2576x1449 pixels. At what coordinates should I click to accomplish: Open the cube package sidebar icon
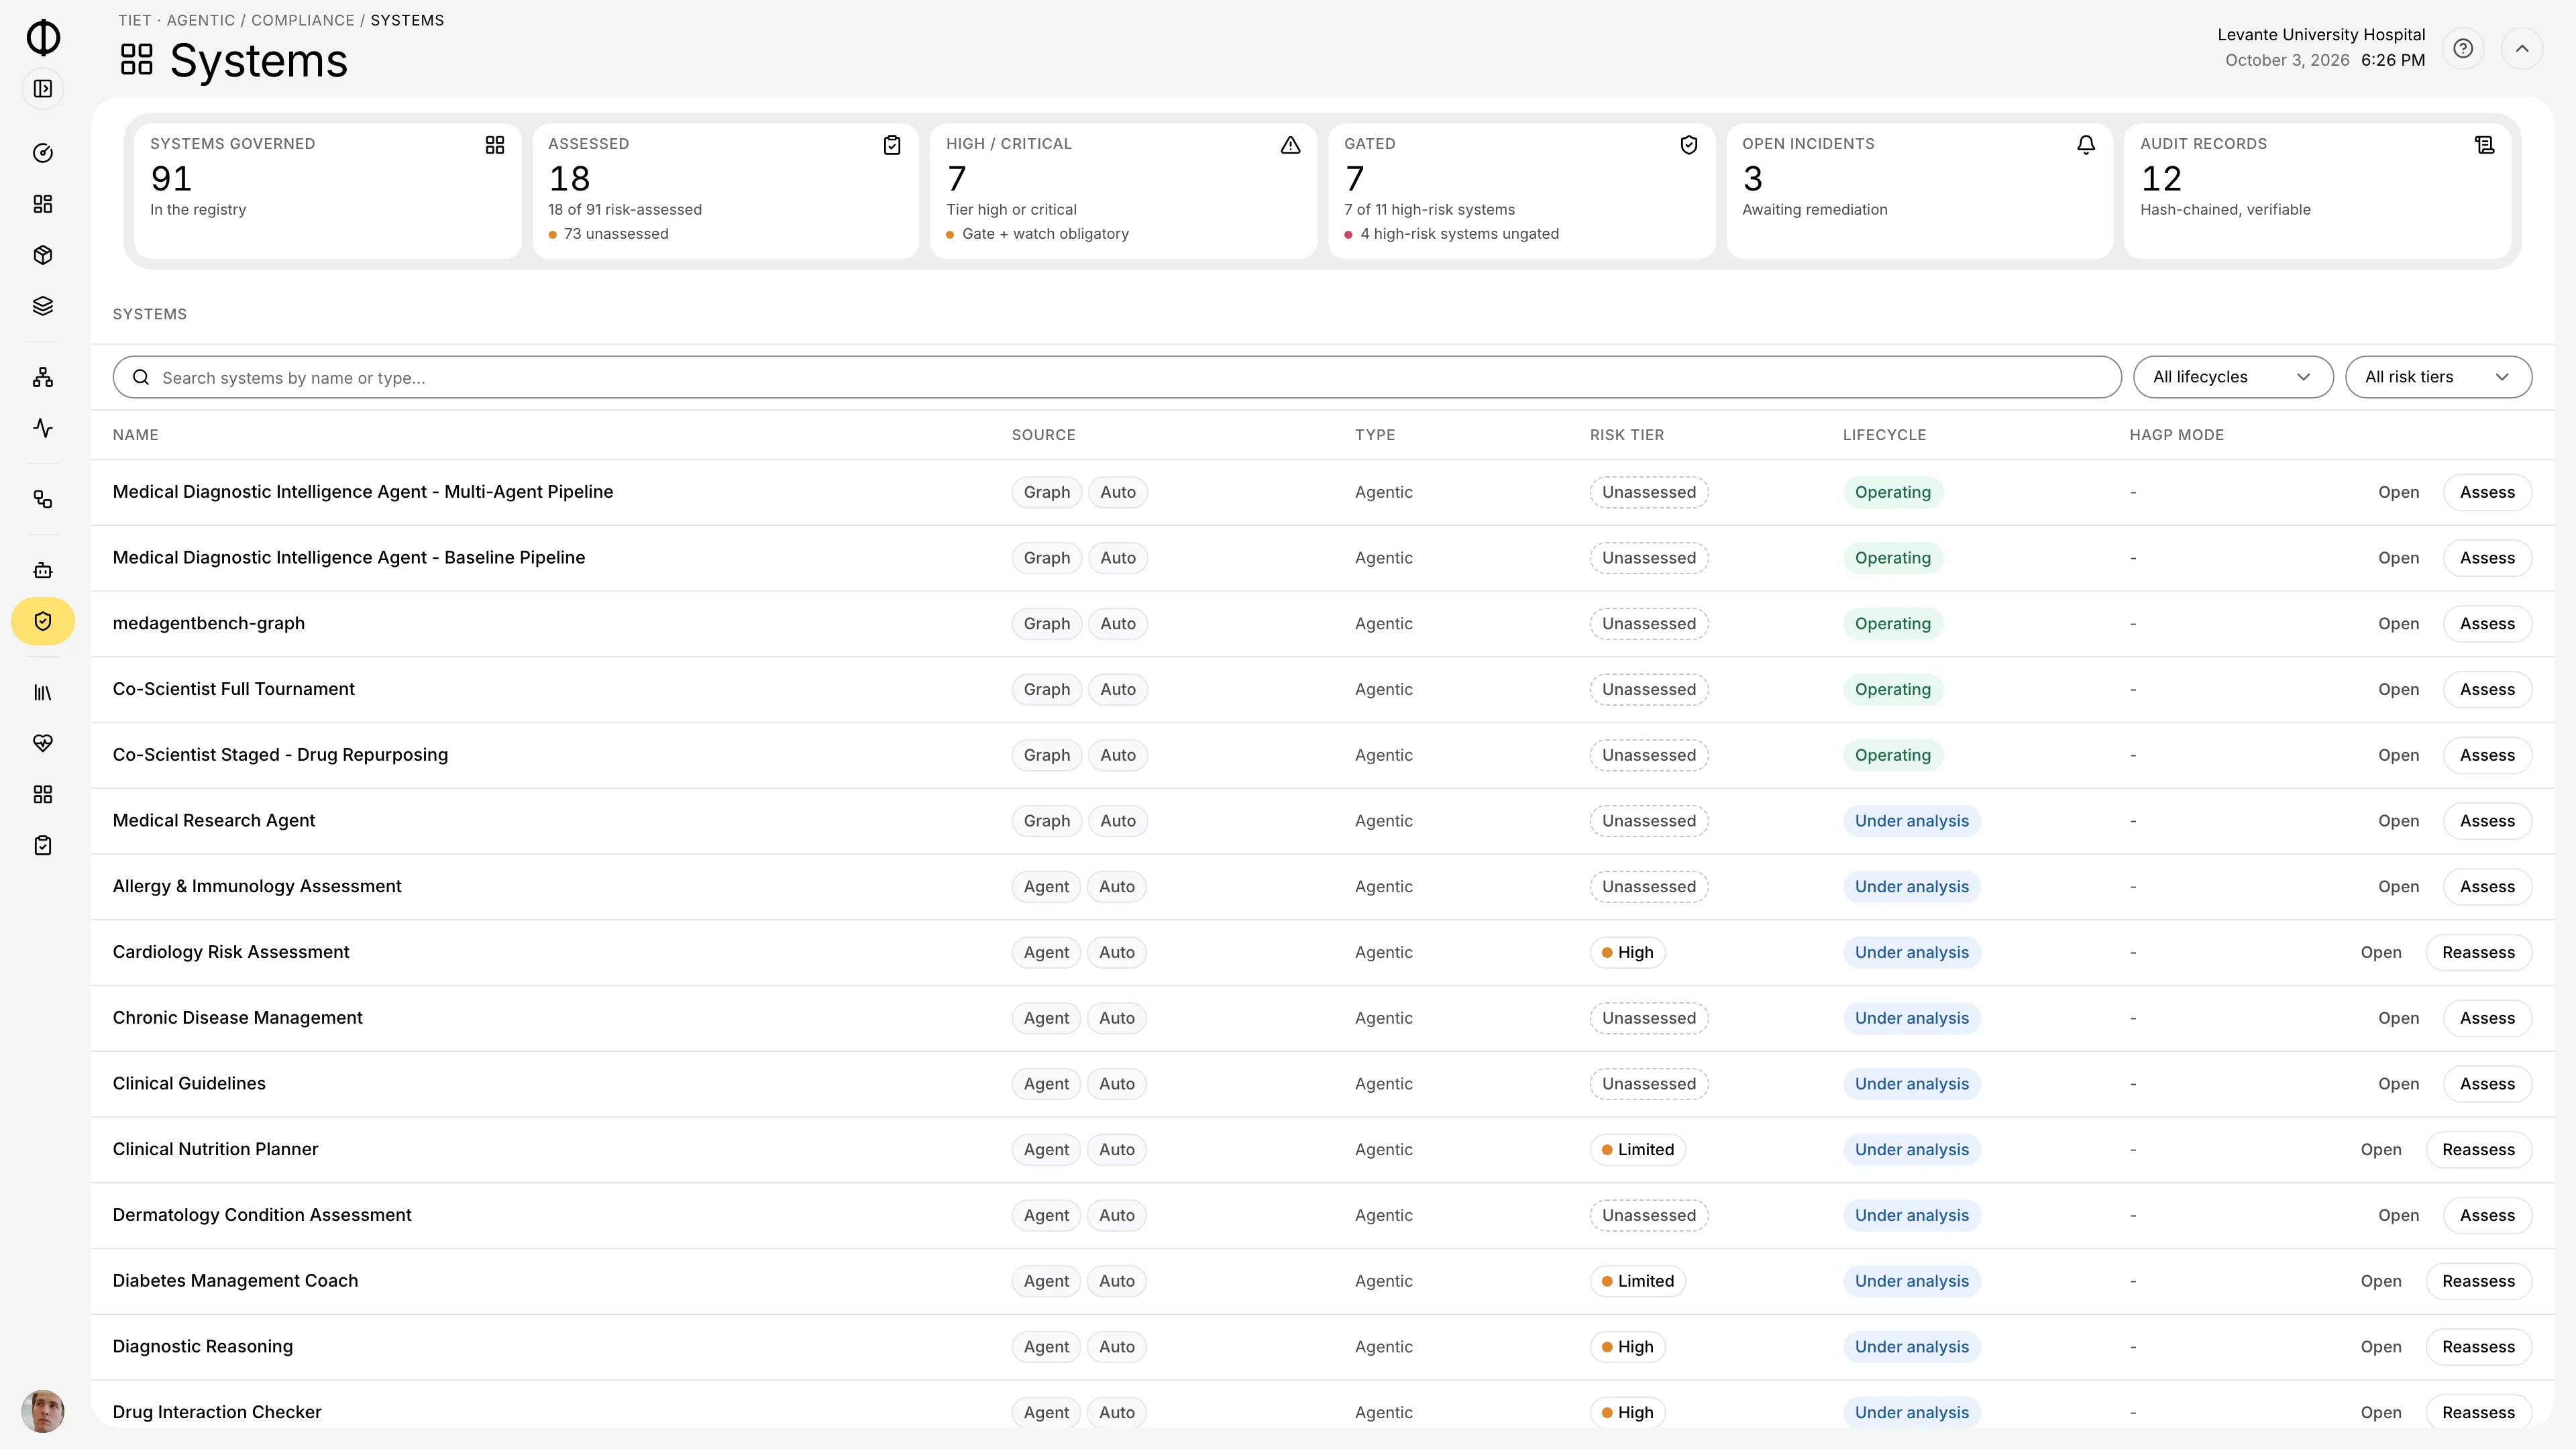tap(43, 255)
